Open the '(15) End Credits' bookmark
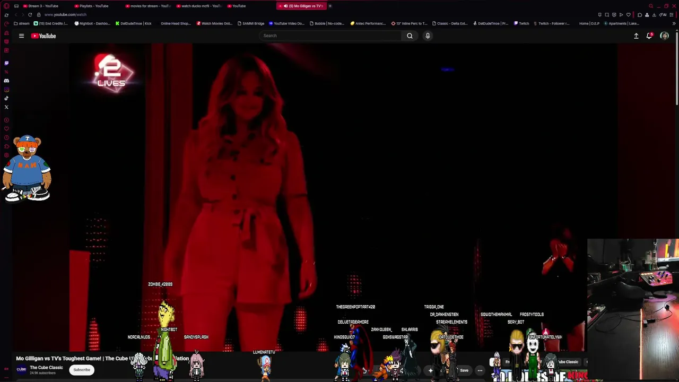This screenshot has width=679, height=382. pyautogui.click(x=51, y=23)
